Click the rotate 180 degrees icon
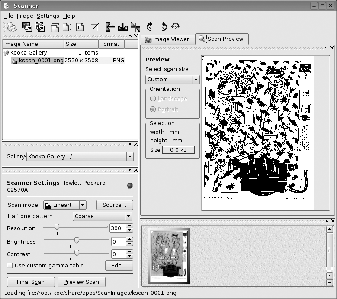The image size is (337, 299). point(176,26)
